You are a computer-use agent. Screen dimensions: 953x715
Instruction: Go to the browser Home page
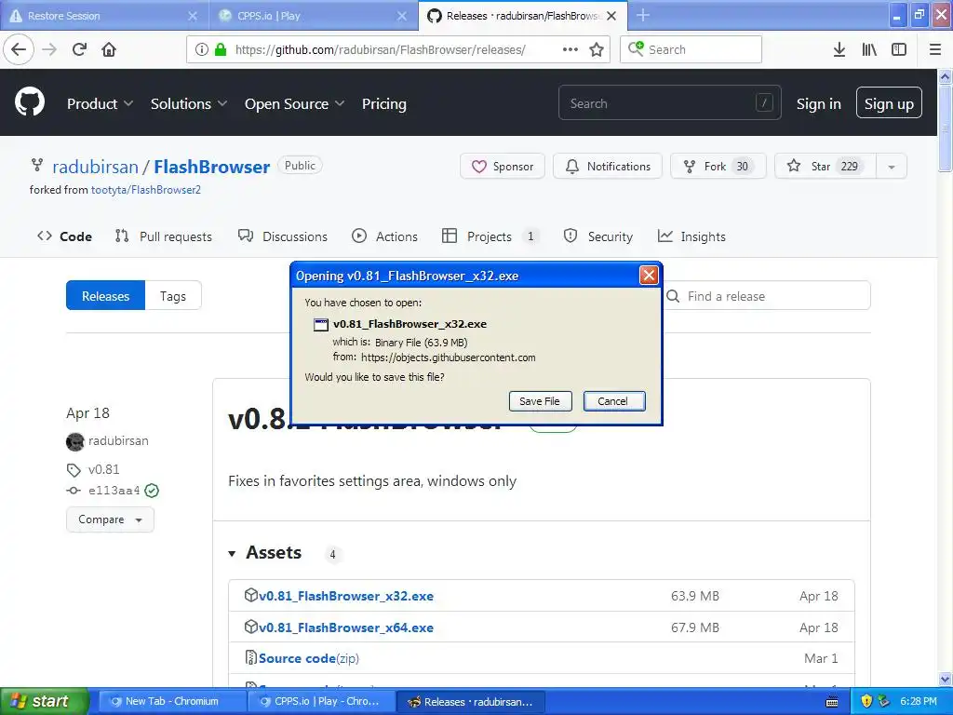tap(109, 49)
